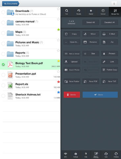Click the red Delete button
The width and height of the screenshot is (121, 159).
72,95
